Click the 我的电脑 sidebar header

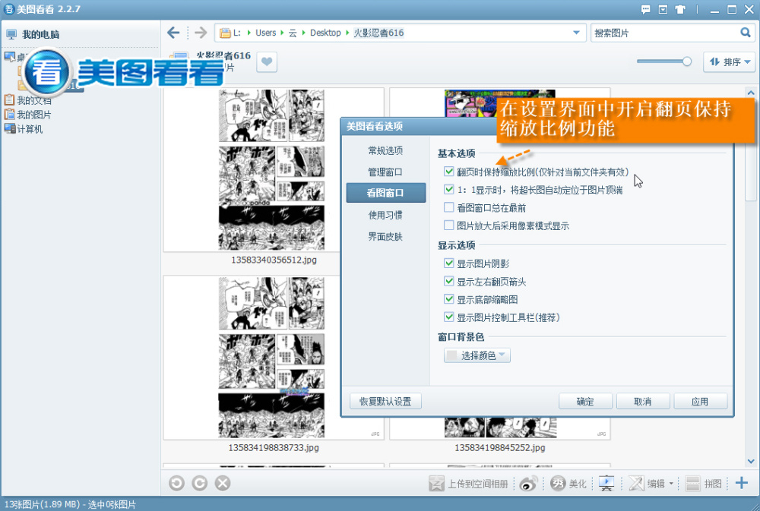click(x=33, y=34)
